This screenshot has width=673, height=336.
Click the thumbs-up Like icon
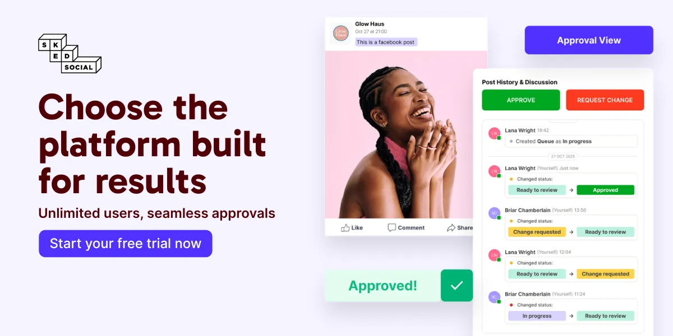click(345, 227)
